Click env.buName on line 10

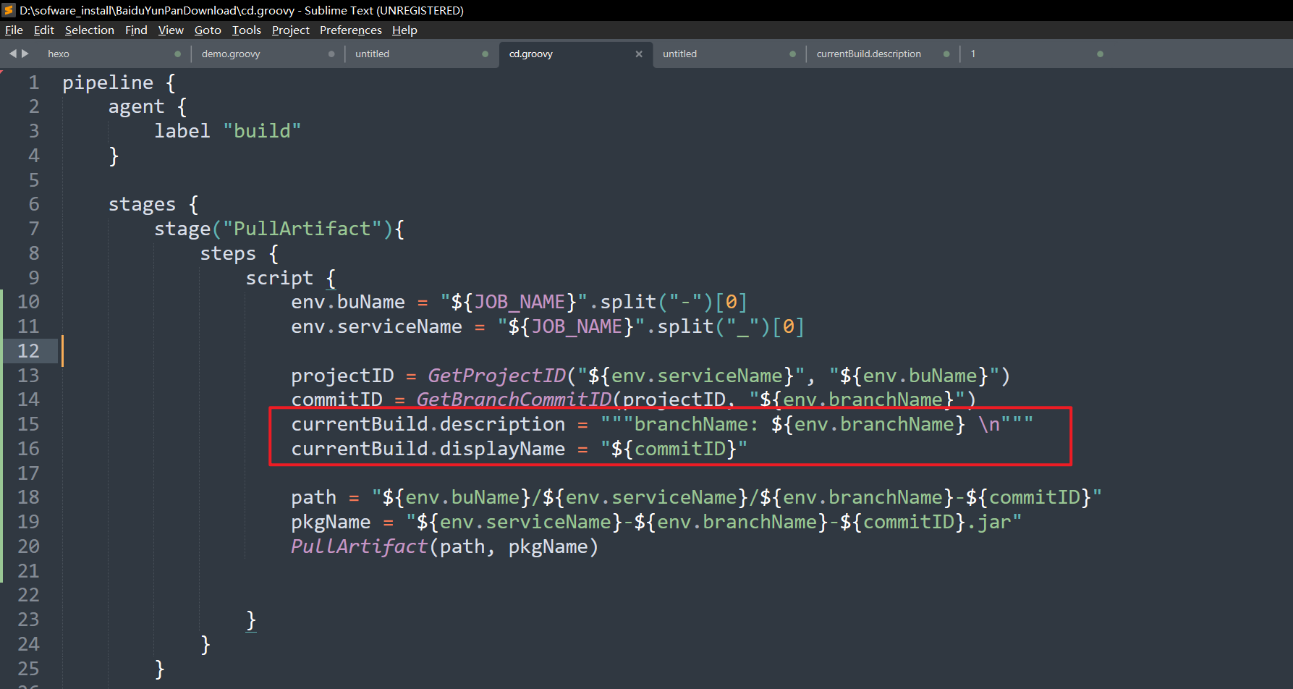click(348, 302)
